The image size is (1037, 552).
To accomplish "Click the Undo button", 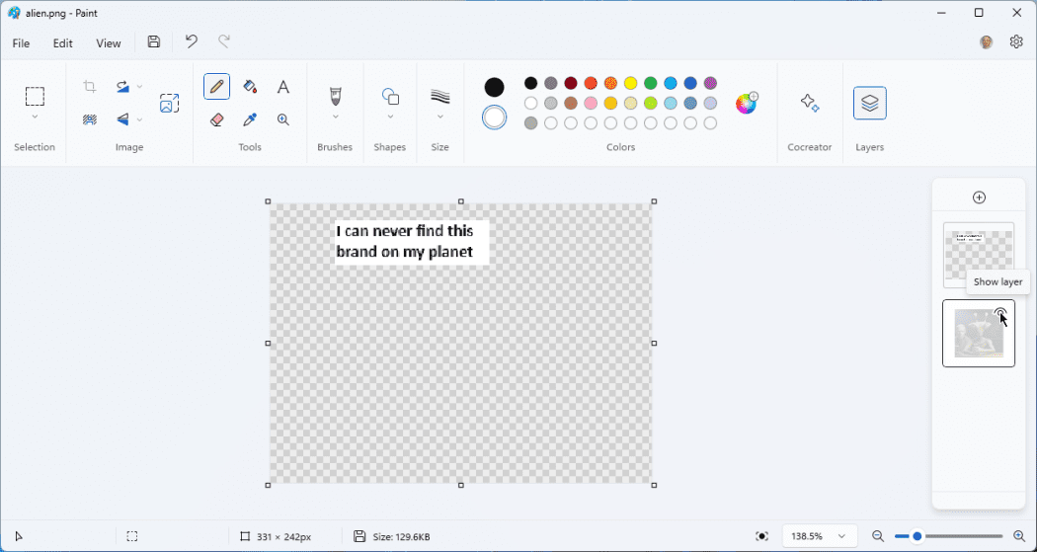I will coord(192,41).
